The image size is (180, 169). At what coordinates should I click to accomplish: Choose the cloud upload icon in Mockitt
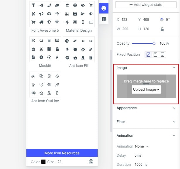coord(49,57)
